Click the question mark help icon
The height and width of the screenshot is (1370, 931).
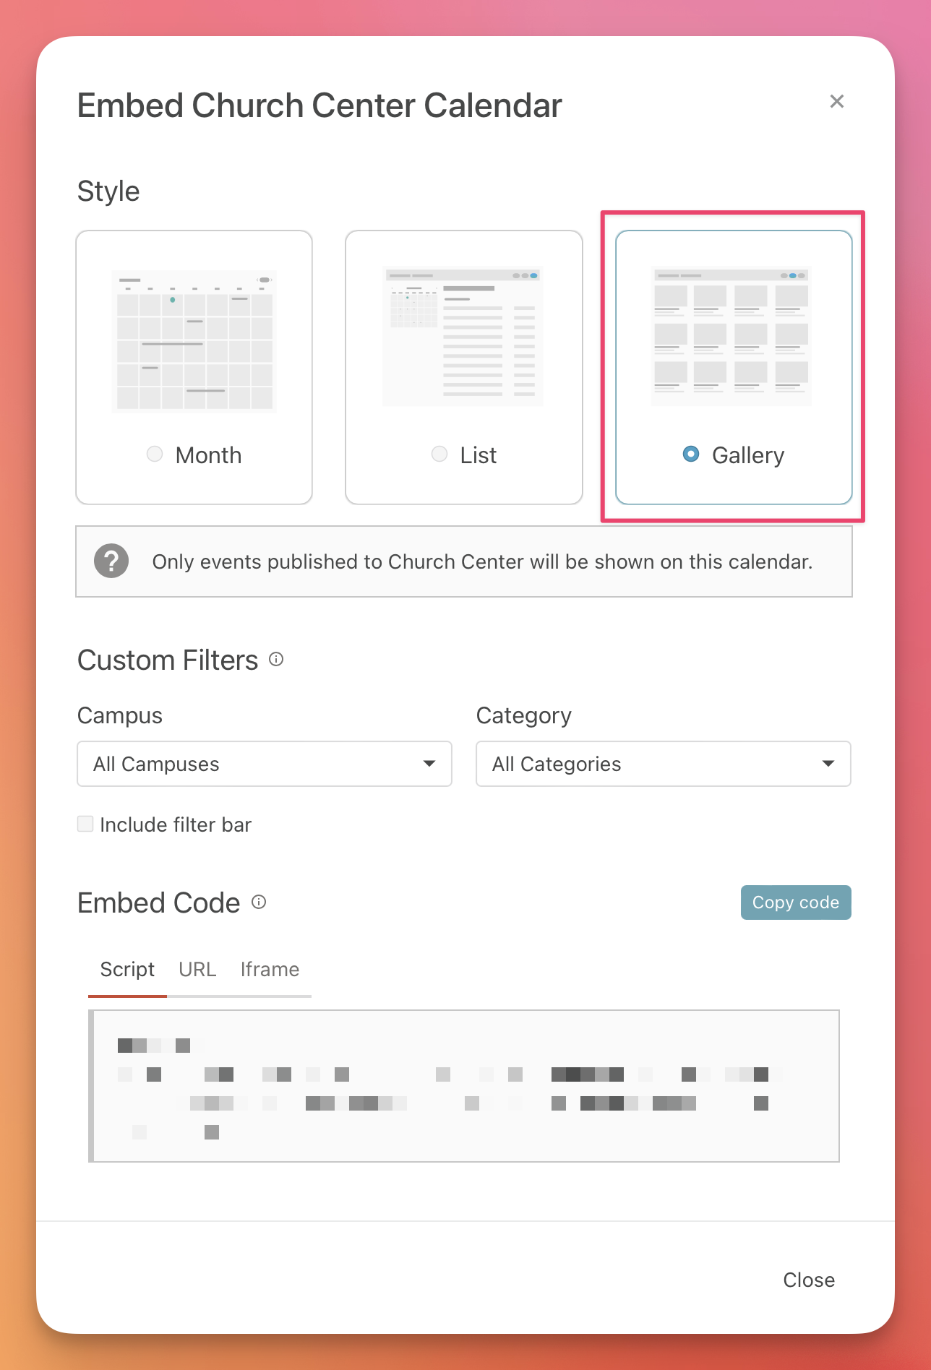click(111, 561)
